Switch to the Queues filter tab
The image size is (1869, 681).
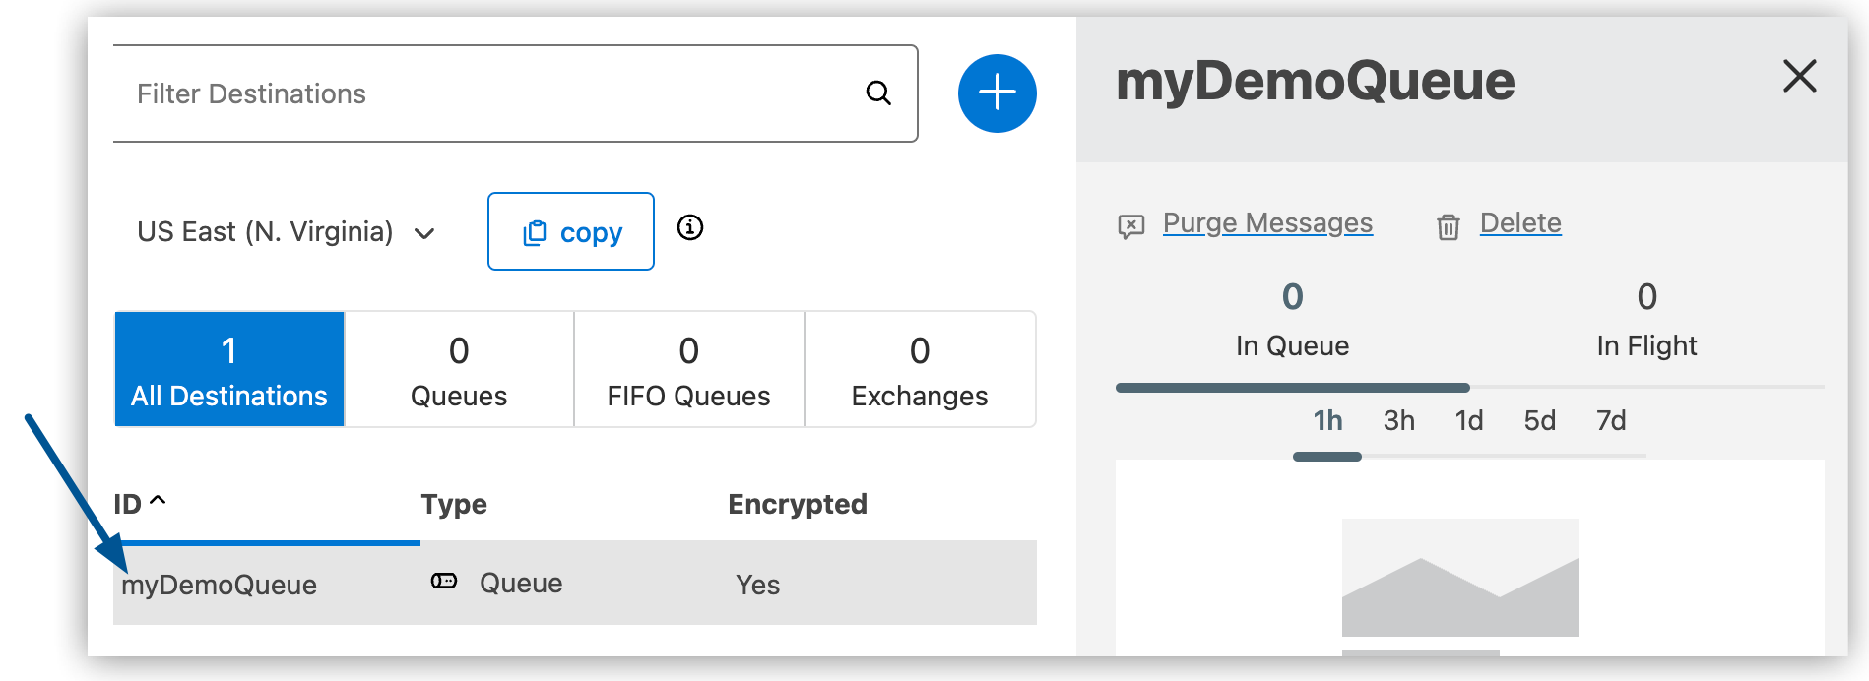[459, 370]
